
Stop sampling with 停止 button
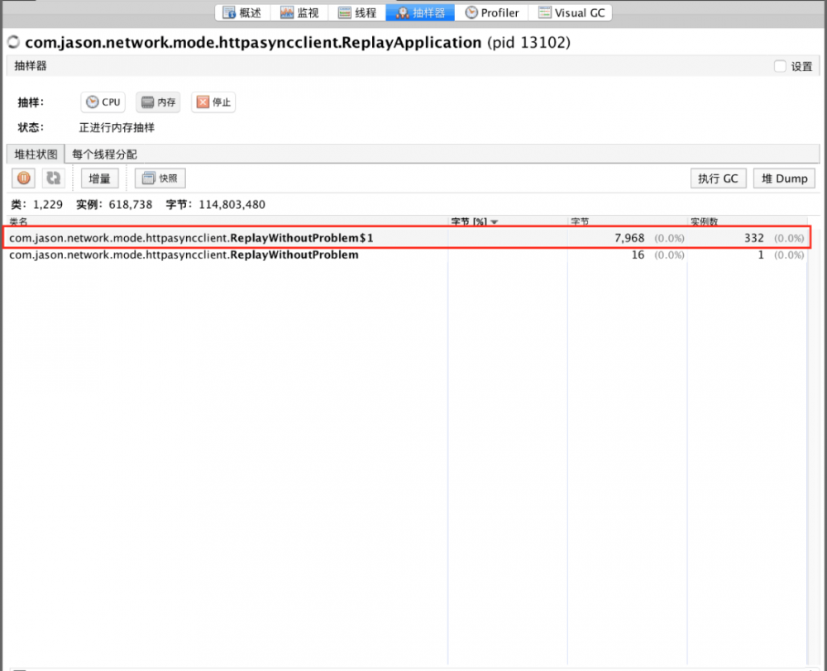click(213, 102)
